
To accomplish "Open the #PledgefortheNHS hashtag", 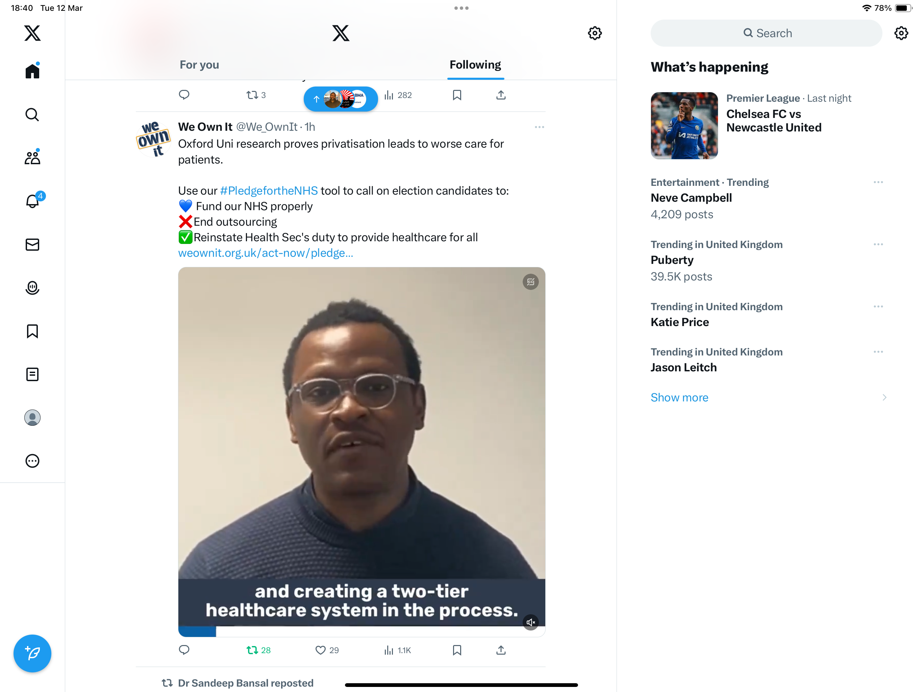I will tap(269, 191).
